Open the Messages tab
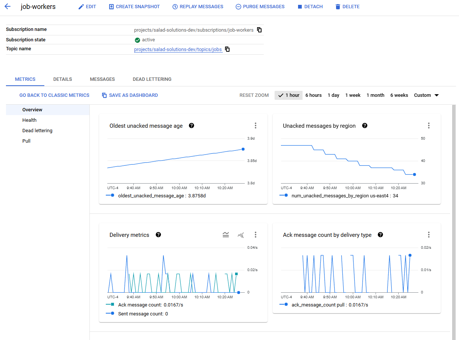Image resolution: width=459 pixels, height=340 pixels. pyautogui.click(x=102, y=79)
